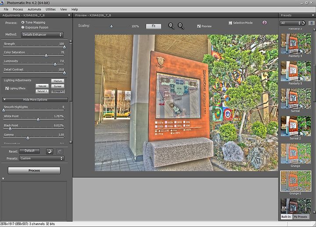Switch to the My Presets tab
Image resolution: width=316 pixels, height=227 pixels.
[x=300, y=217]
